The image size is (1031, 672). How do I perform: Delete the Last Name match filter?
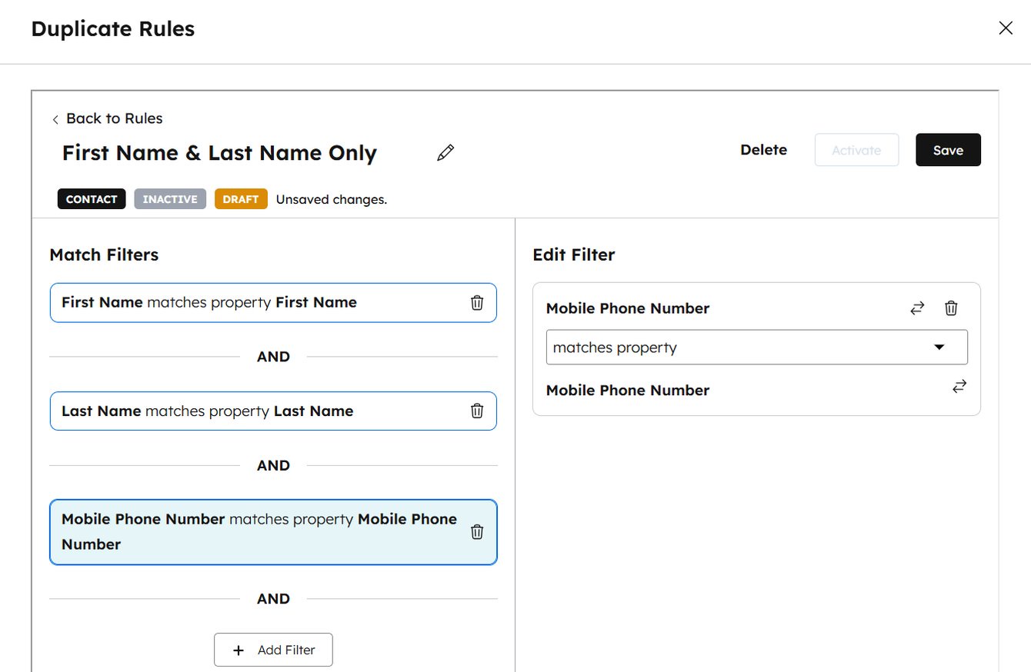tap(477, 411)
